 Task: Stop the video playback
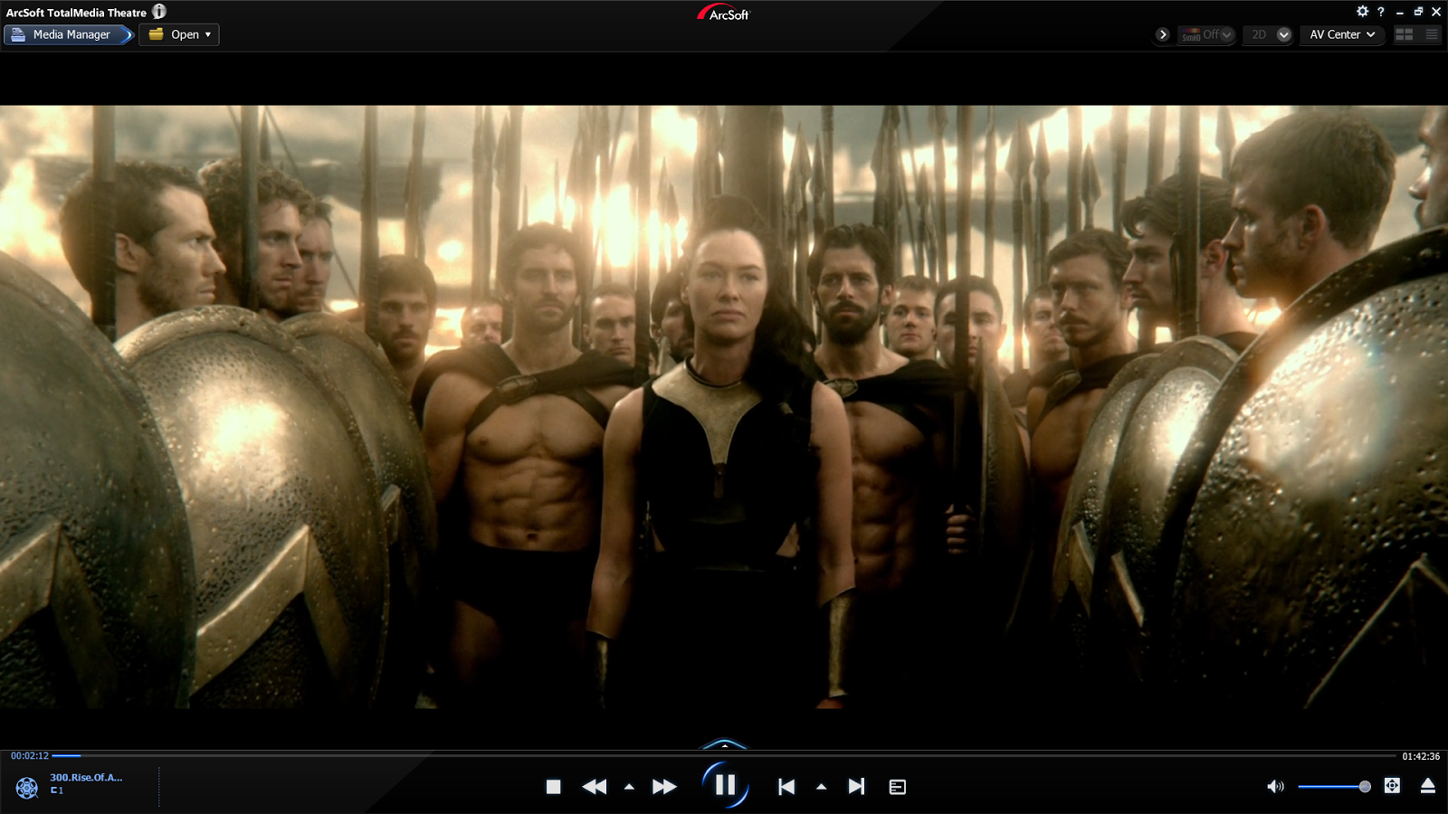click(554, 787)
